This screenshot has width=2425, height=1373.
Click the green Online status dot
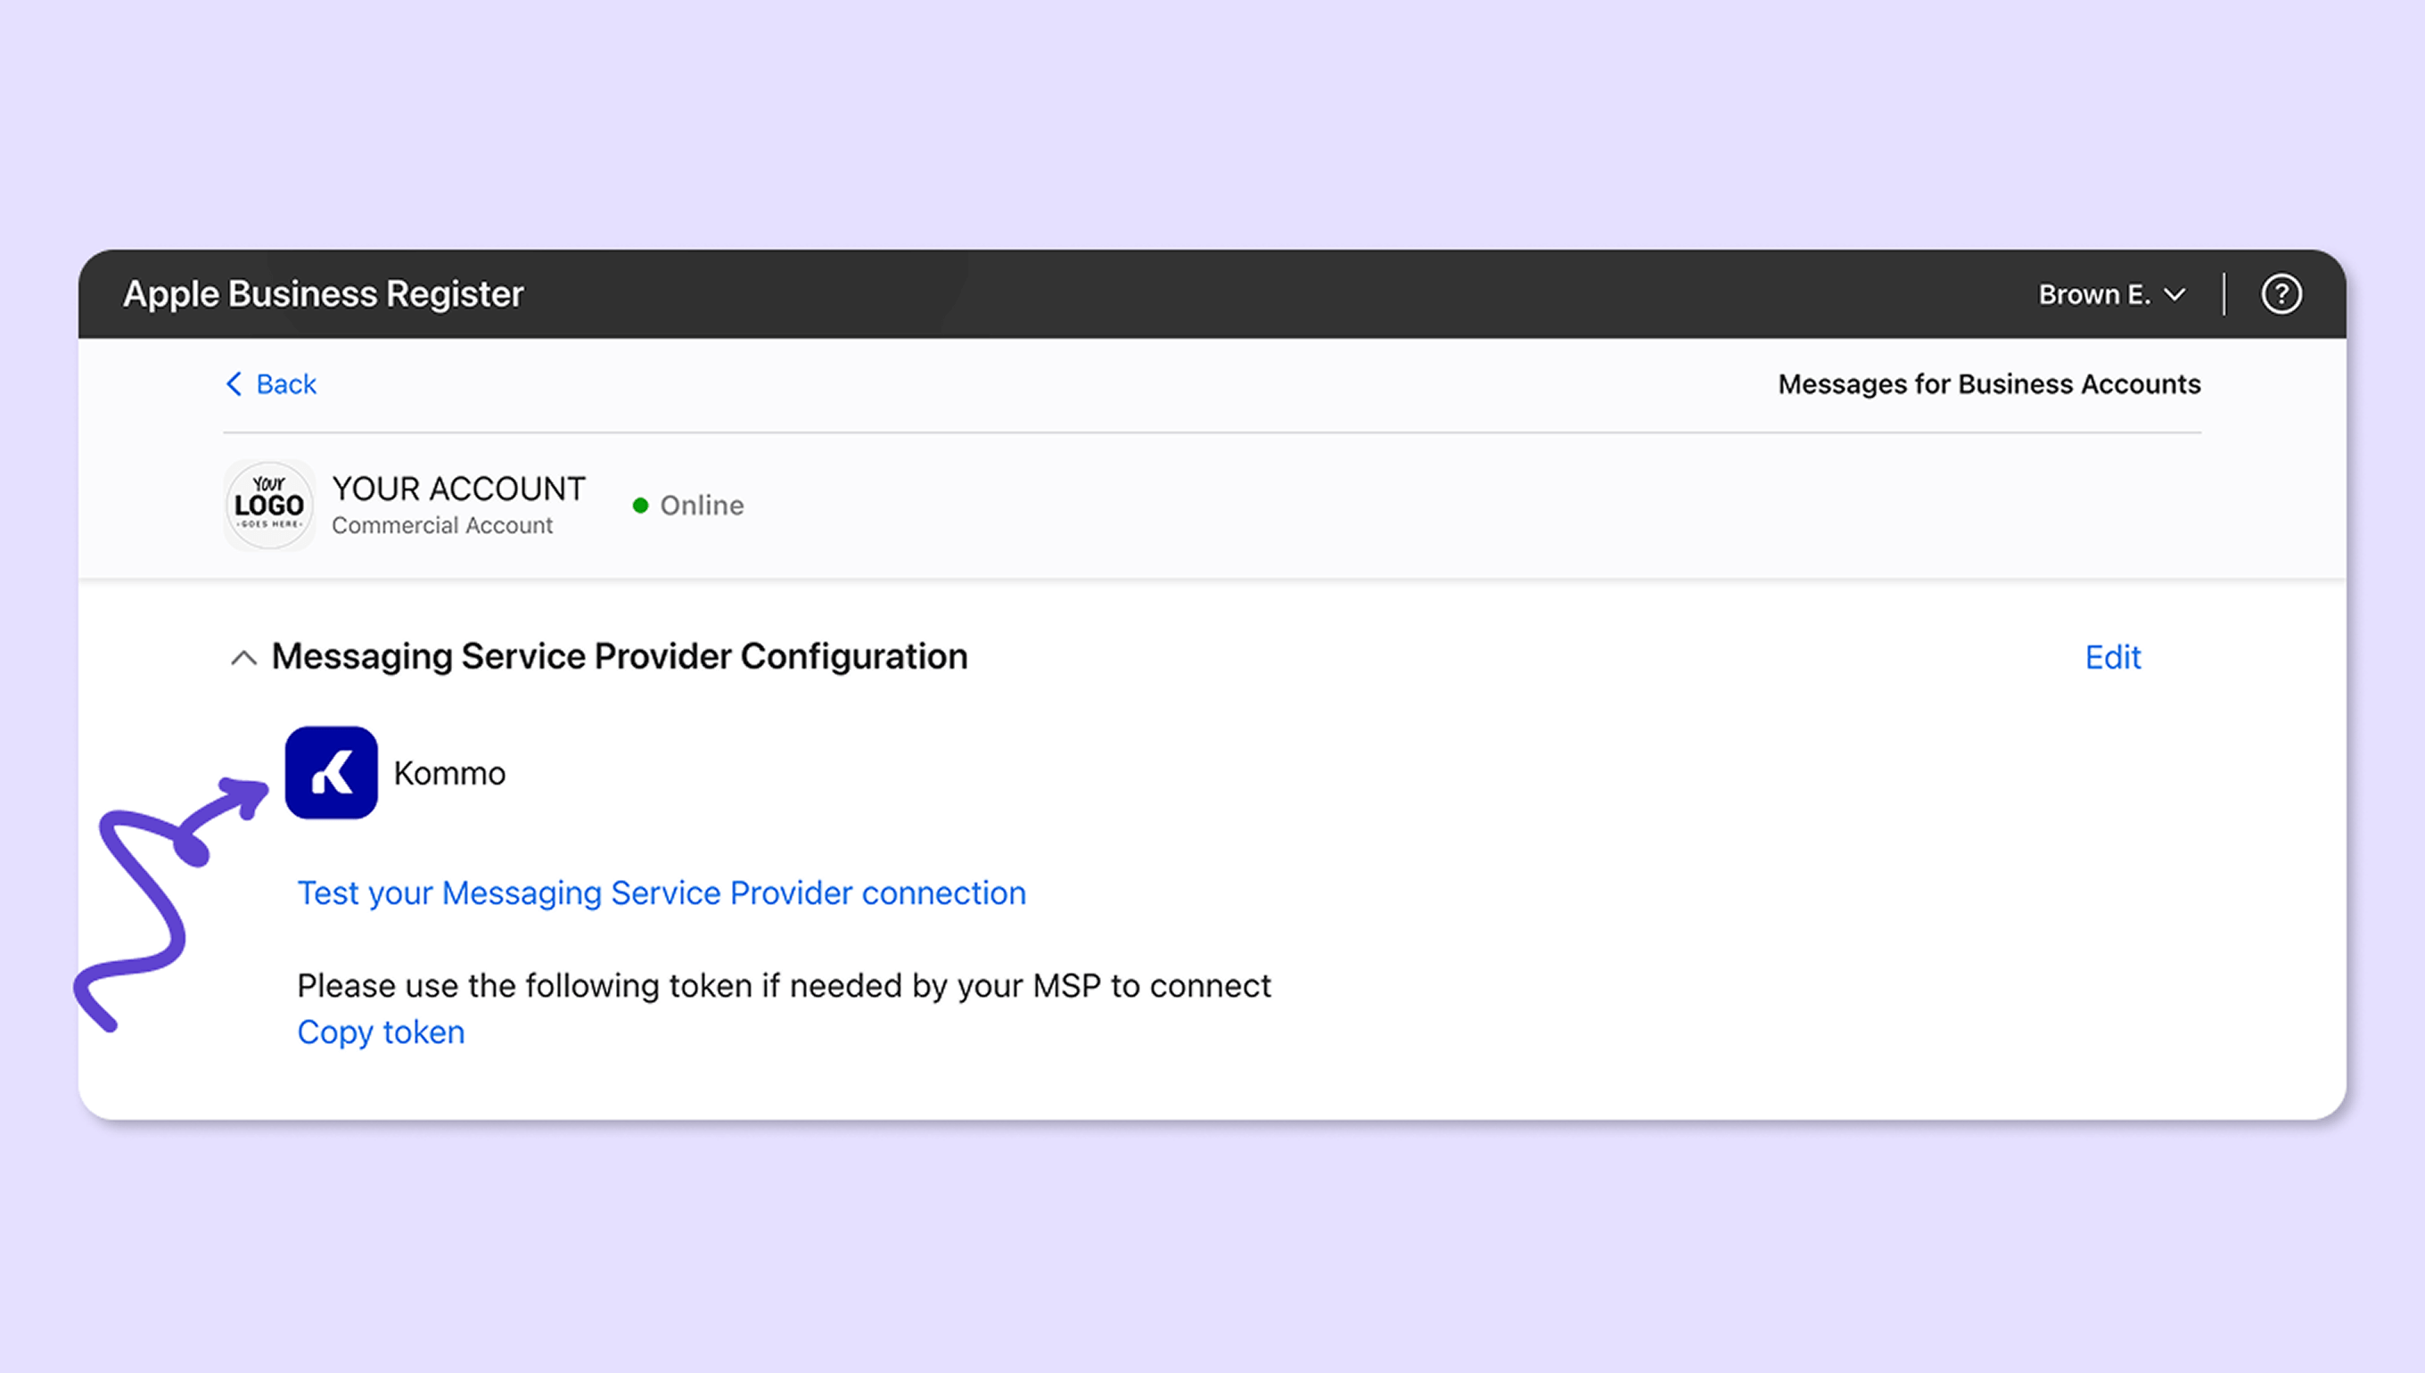(640, 506)
